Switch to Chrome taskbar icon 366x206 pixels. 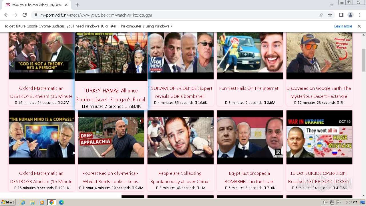click(51, 202)
